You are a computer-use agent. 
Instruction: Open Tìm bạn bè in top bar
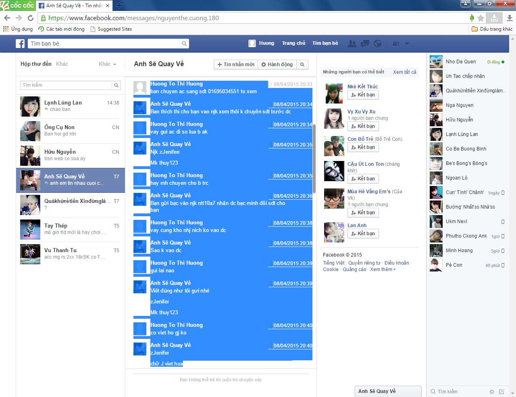point(325,43)
